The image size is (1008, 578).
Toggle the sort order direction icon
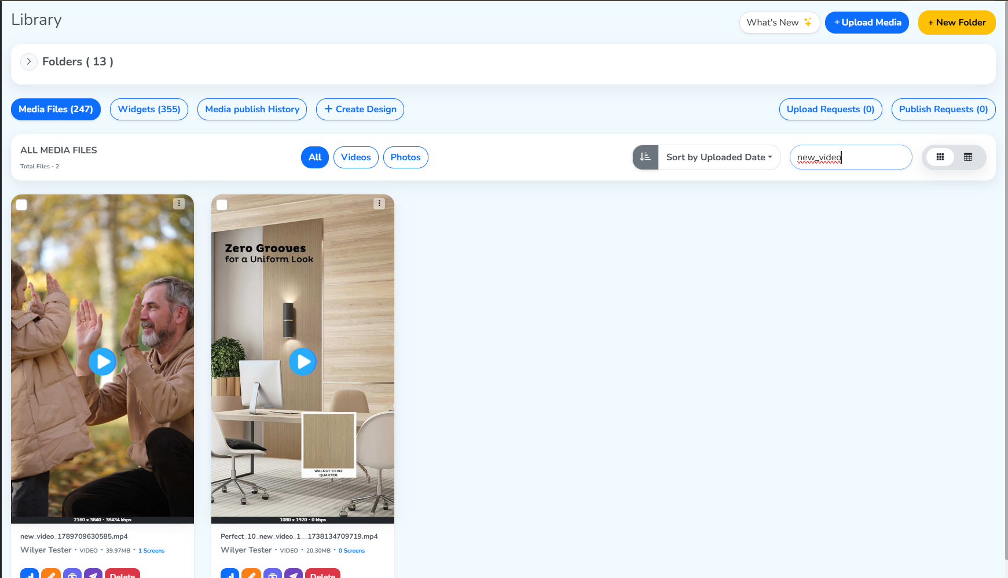pos(645,157)
